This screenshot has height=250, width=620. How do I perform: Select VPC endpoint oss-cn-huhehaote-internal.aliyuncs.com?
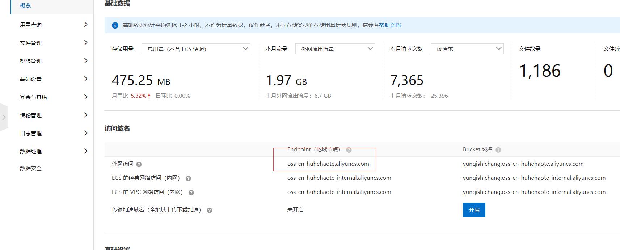pos(339,192)
